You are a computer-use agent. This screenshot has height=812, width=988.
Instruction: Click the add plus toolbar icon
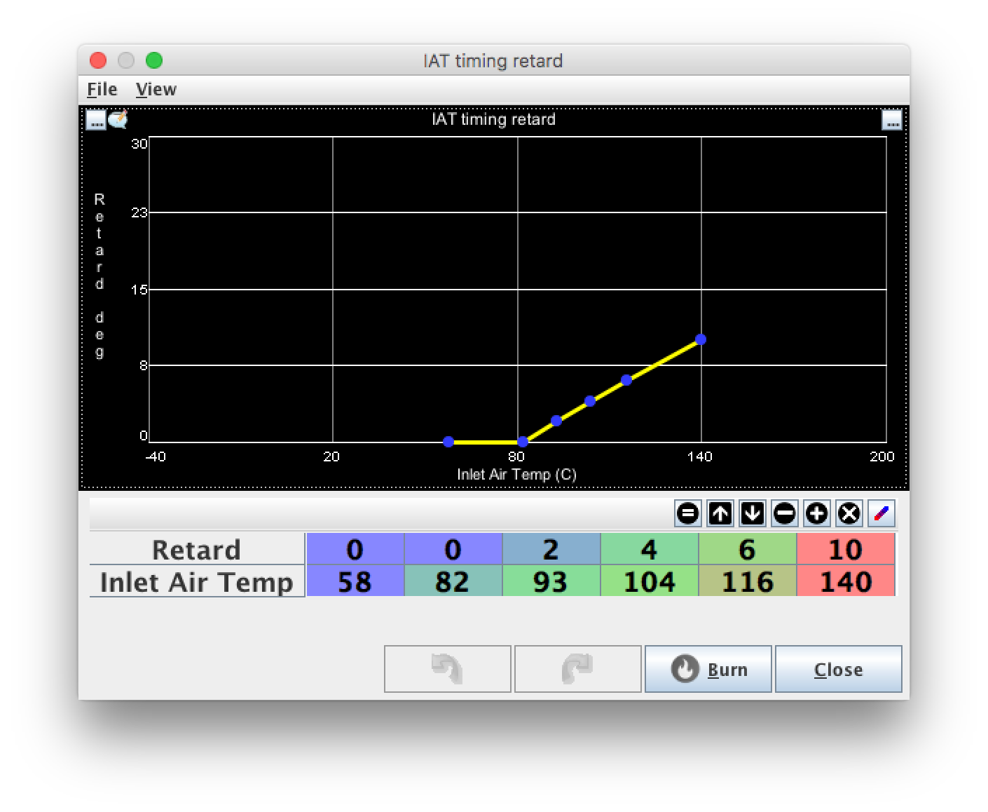pos(816,514)
